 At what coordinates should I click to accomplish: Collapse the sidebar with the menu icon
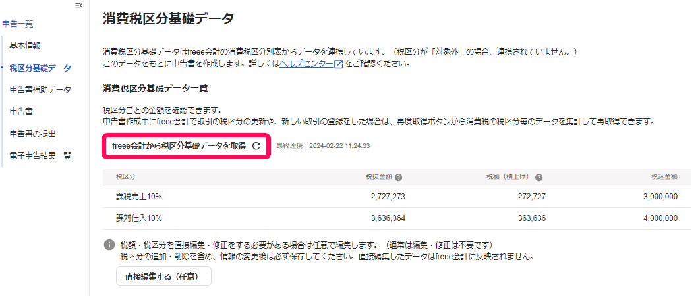(x=78, y=5)
